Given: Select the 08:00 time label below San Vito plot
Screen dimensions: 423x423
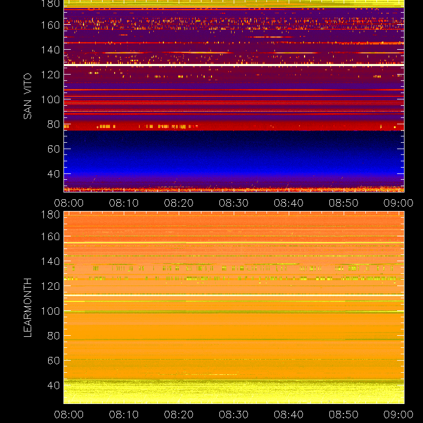Looking at the screenshot, I should tap(69, 203).
